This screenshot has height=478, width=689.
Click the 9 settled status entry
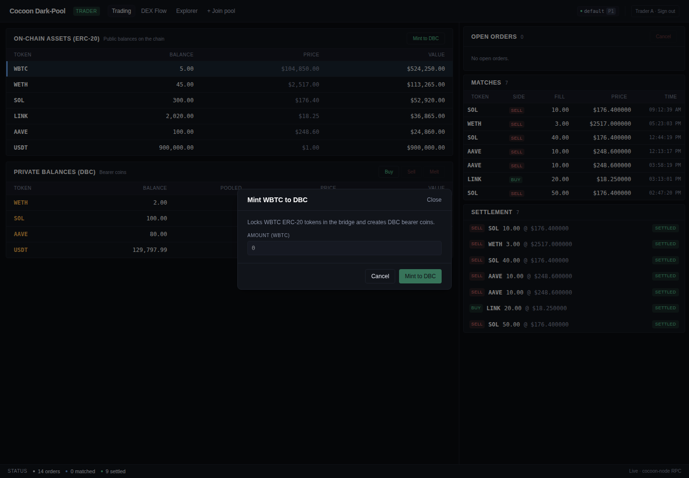coord(113,471)
